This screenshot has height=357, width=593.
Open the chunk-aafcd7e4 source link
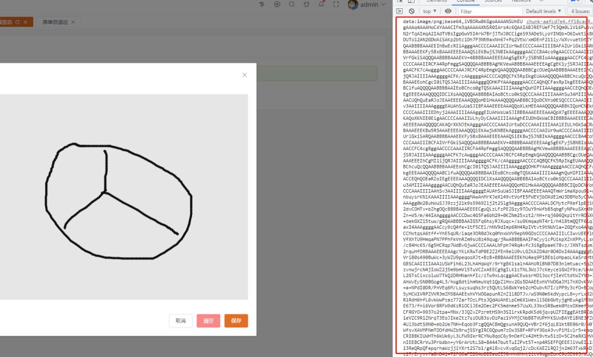[x=559, y=21]
